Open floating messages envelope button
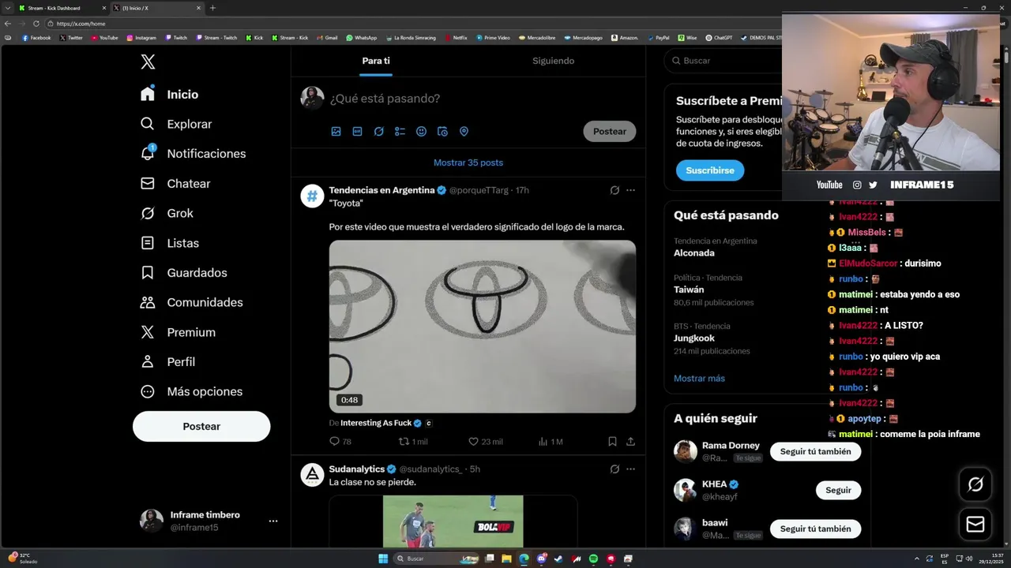Viewport: 1011px width, 568px height. [975, 524]
